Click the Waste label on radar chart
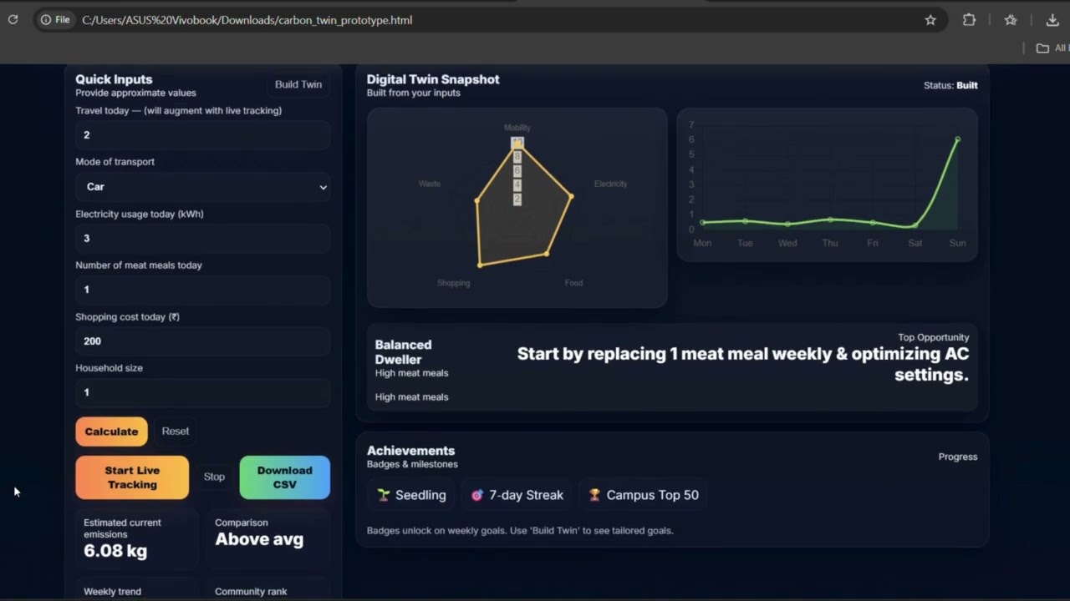 tap(430, 184)
